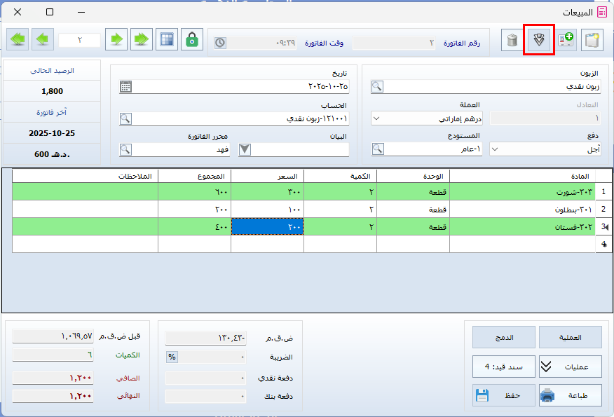The image size is (614, 417).
Task: Toggle the percent button beside the tax field
Action: (172, 357)
